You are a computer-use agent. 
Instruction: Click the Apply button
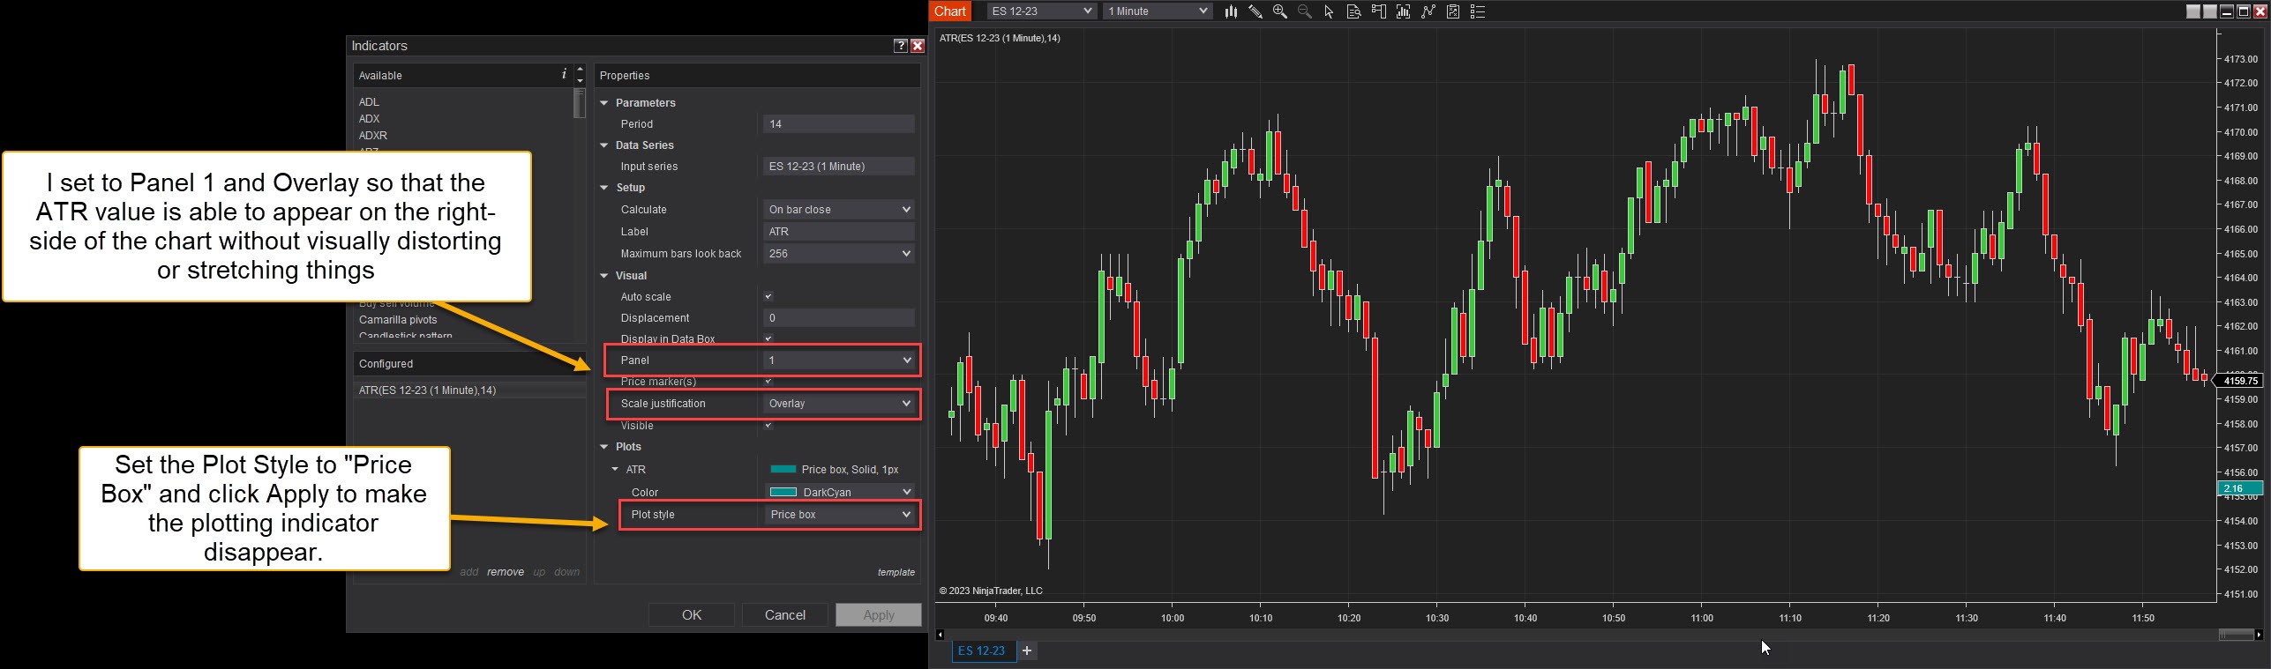[879, 615]
